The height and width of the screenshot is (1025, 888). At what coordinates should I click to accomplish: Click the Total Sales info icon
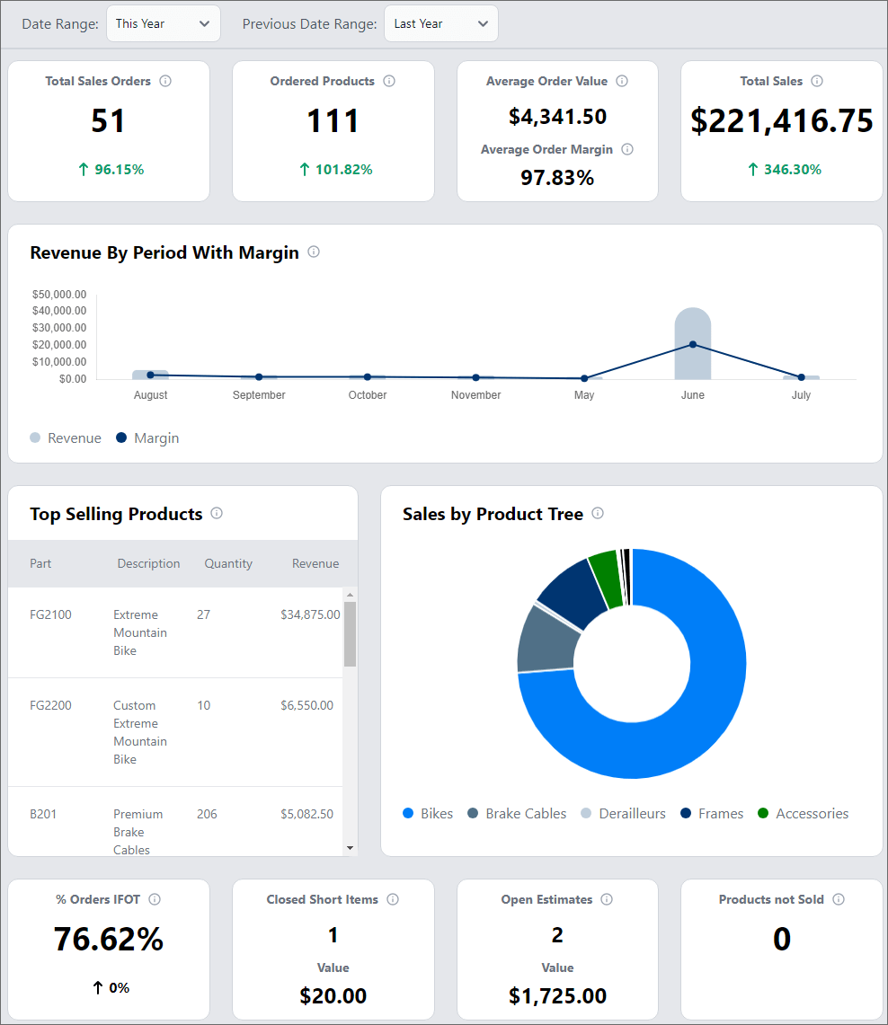tap(817, 81)
